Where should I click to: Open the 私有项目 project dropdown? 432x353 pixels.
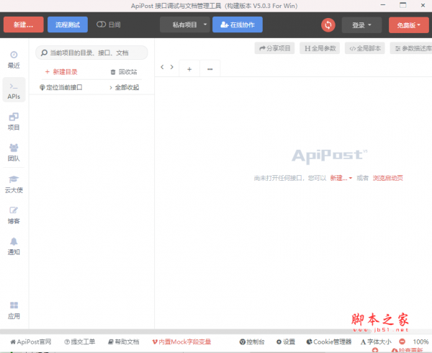coord(184,24)
